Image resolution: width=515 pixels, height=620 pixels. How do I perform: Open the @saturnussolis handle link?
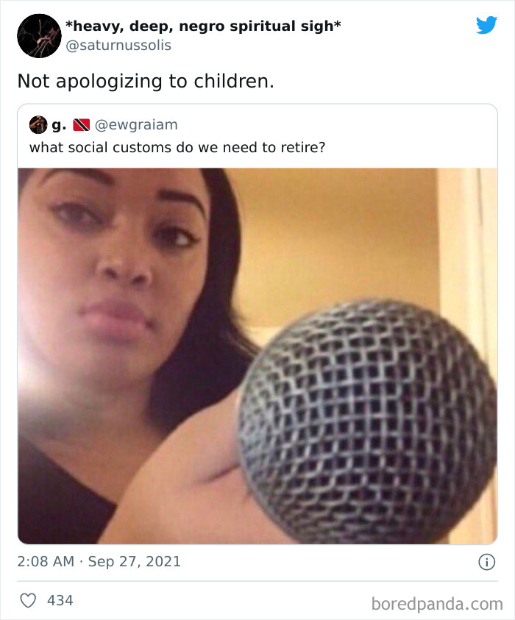pyautogui.click(x=118, y=45)
